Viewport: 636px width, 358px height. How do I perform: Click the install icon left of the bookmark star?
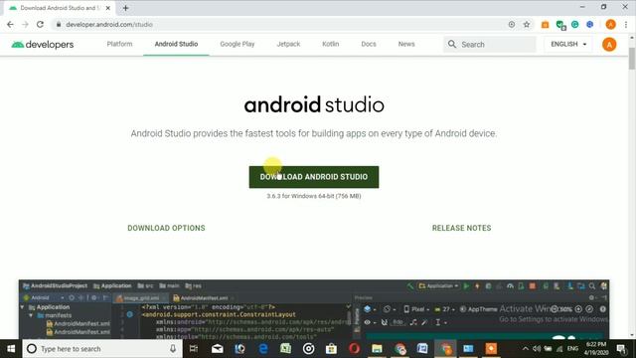point(512,24)
